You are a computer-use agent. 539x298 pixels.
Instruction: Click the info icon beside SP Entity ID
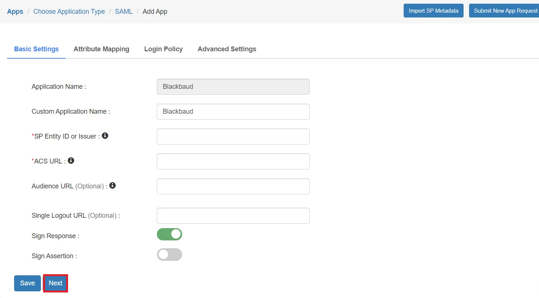pyautogui.click(x=105, y=136)
